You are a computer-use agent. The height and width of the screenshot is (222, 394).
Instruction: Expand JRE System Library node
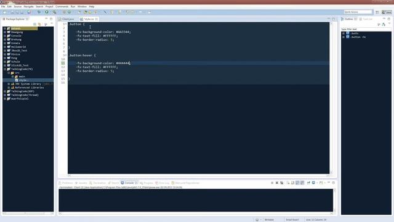(9, 84)
